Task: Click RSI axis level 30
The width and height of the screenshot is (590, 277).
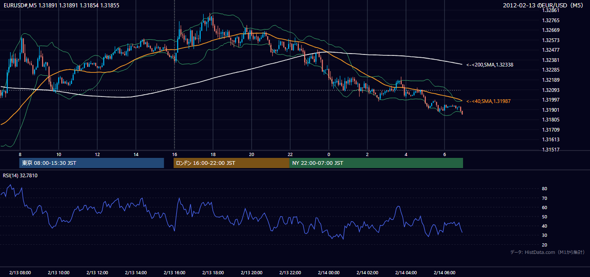Action: click(x=545, y=235)
